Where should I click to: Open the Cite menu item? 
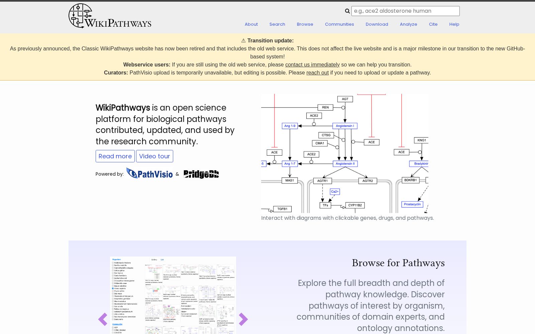tap(433, 24)
